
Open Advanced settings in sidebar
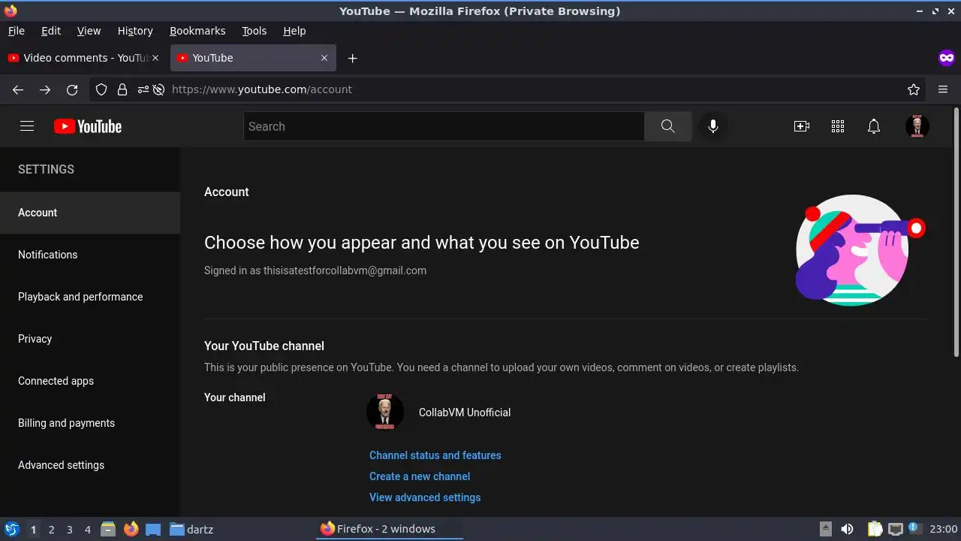point(90,465)
